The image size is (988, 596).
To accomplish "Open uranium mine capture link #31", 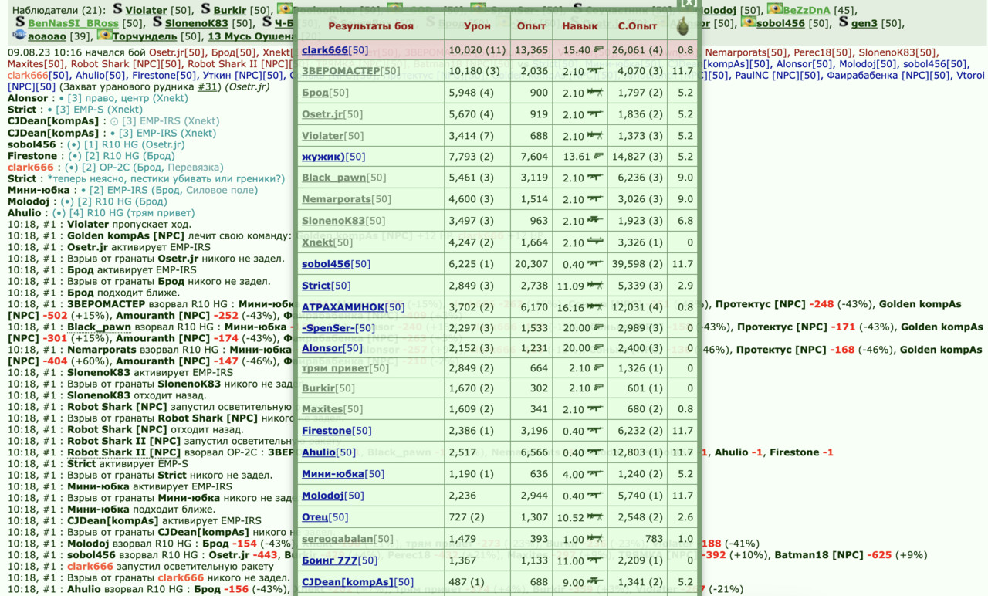I will click(x=208, y=87).
